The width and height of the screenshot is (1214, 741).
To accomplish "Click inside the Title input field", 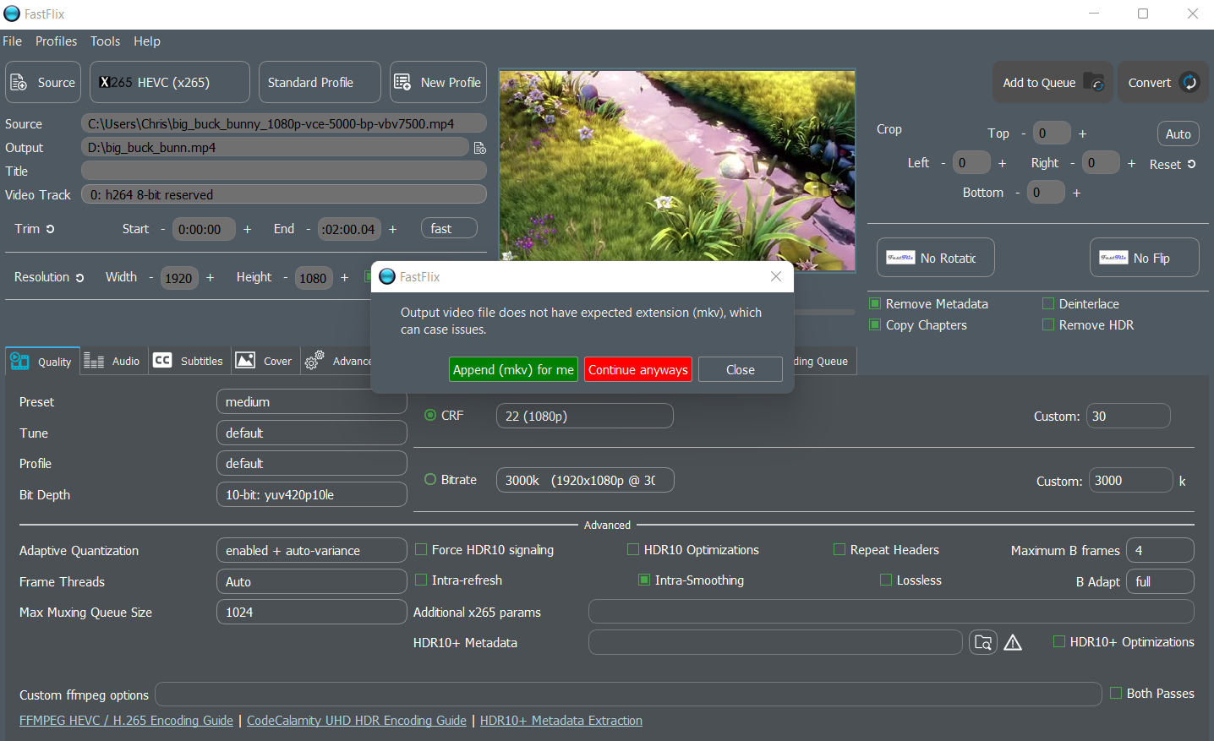I will click(283, 171).
